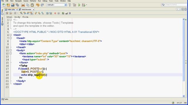Image resolution: width=188 pixels, height=105 pixels.
Task: Click the Uncomment icon in editor toolbar
Action: (66, 13)
